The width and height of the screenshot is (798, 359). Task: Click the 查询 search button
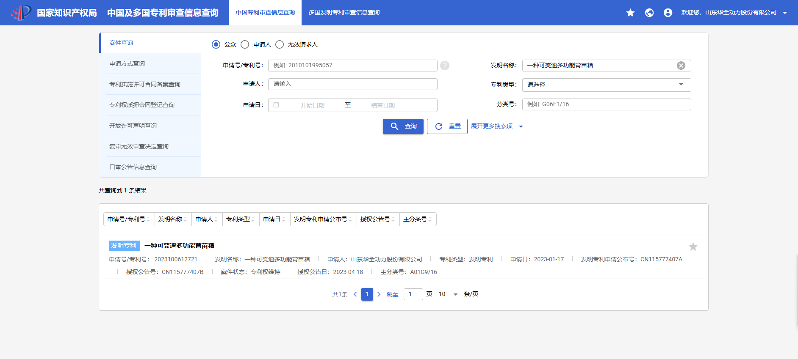403,126
